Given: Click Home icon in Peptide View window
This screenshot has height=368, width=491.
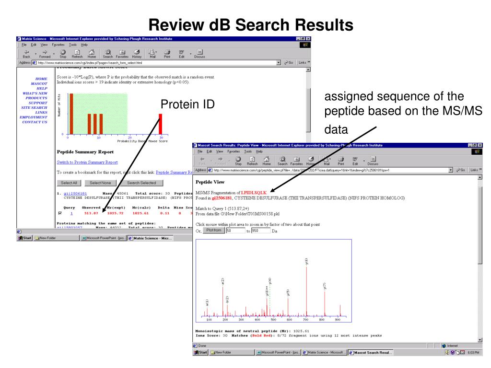Looking at the screenshot, I should (267, 161).
